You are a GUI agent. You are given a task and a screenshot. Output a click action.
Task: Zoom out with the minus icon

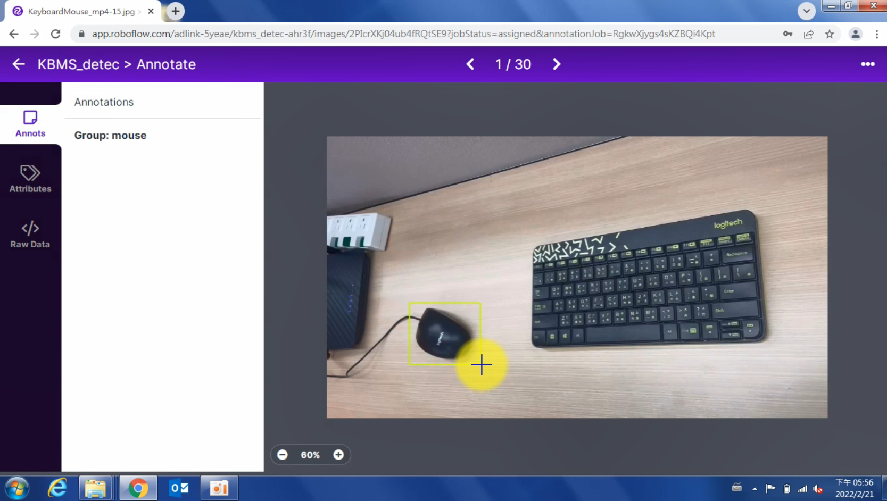point(283,455)
